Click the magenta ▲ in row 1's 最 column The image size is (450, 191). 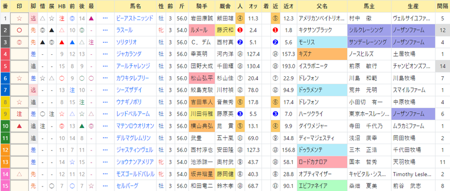tap(91, 18)
